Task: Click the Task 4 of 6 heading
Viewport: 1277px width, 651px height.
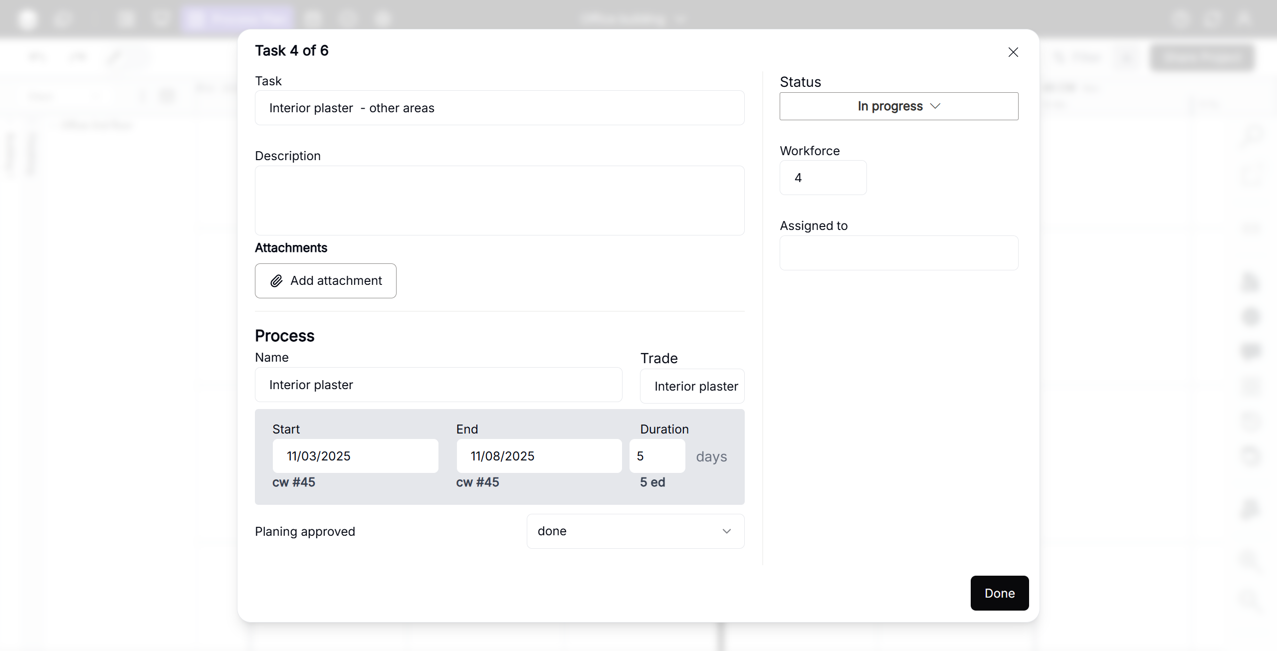Action: 292,50
